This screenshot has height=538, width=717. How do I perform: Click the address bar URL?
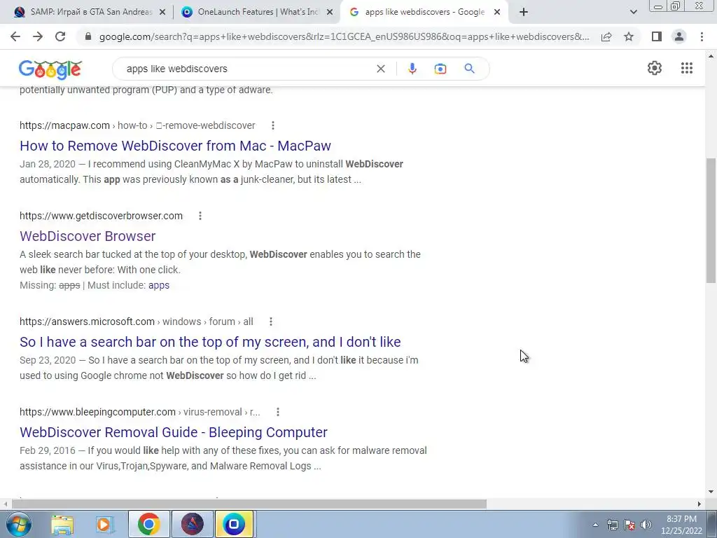point(344,36)
